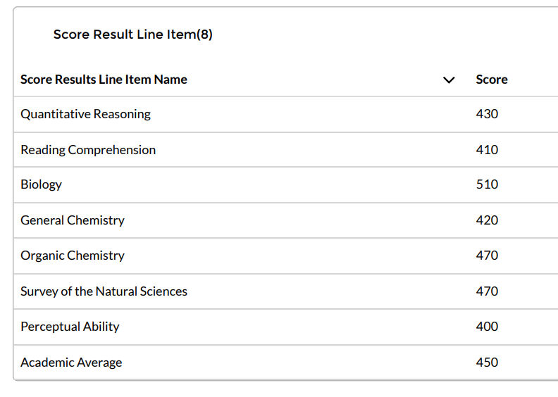The width and height of the screenshot is (558, 397).
Task: Click the General Chemistry score 420
Action: tap(487, 220)
